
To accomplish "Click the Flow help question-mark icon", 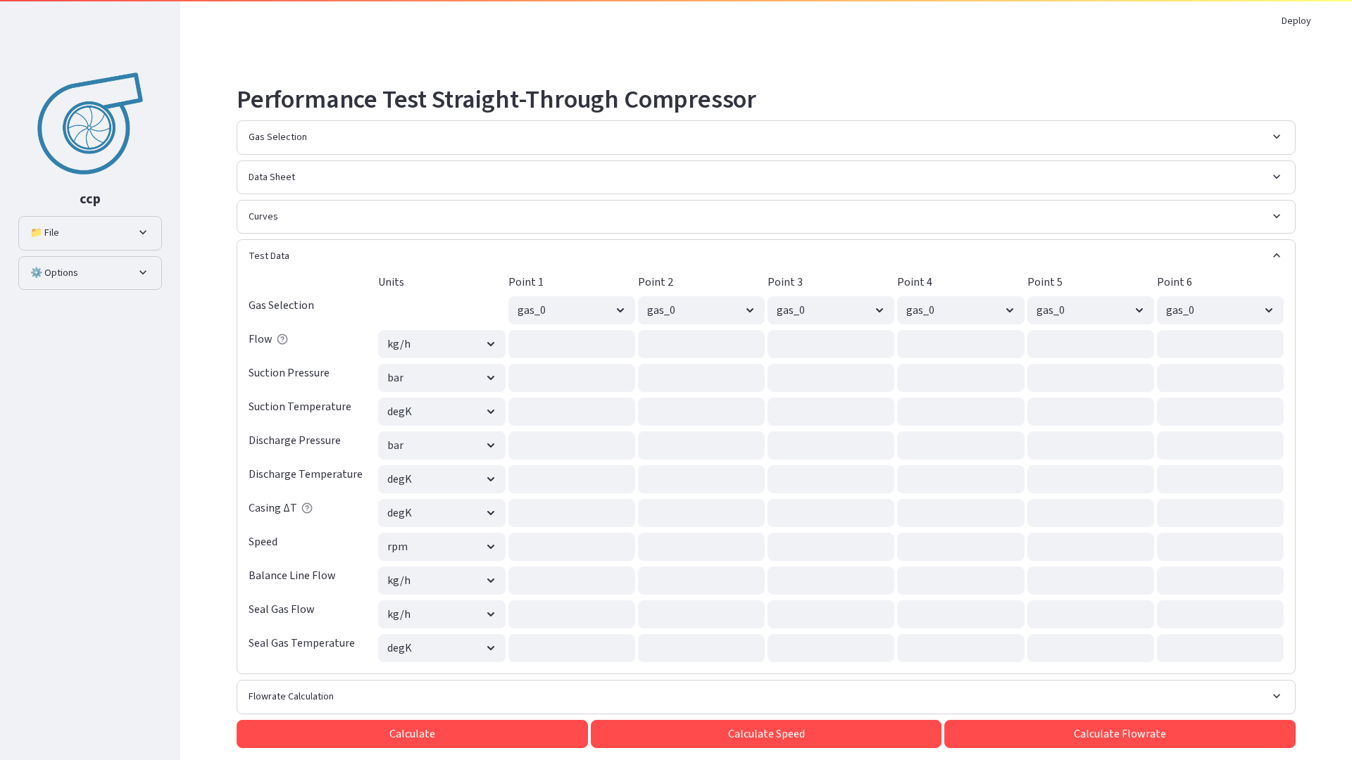I will pos(282,339).
